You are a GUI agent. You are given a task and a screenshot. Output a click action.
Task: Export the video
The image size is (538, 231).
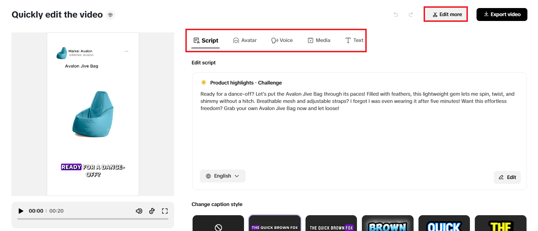tap(502, 14)
